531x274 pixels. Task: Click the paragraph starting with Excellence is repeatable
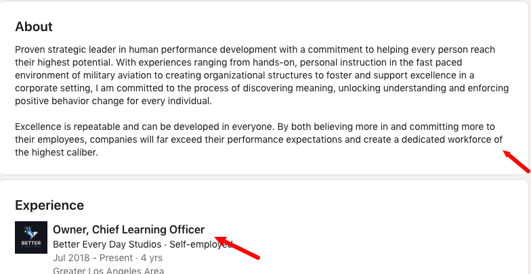tap(259, 139)
